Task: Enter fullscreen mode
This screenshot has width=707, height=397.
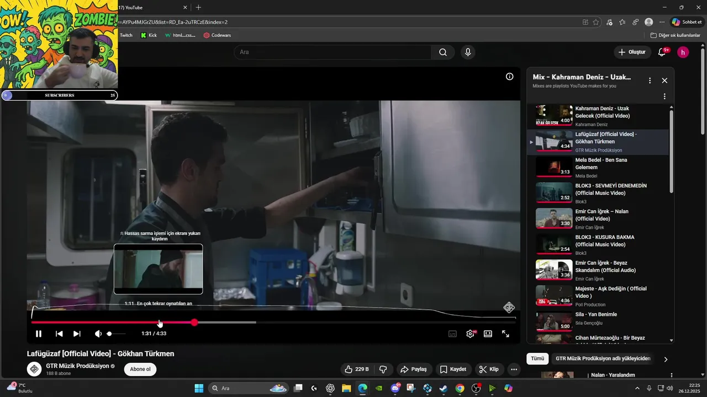Action: (x=505, y=334)
